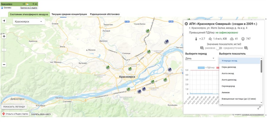Click the 1.4 м/с, ЮВ wind value
The width and height of the screenshot is (267, 122).
(220, 39)
